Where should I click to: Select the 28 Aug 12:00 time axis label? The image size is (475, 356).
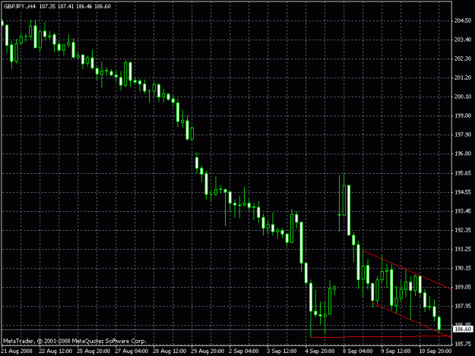click(x=169, y=351)
